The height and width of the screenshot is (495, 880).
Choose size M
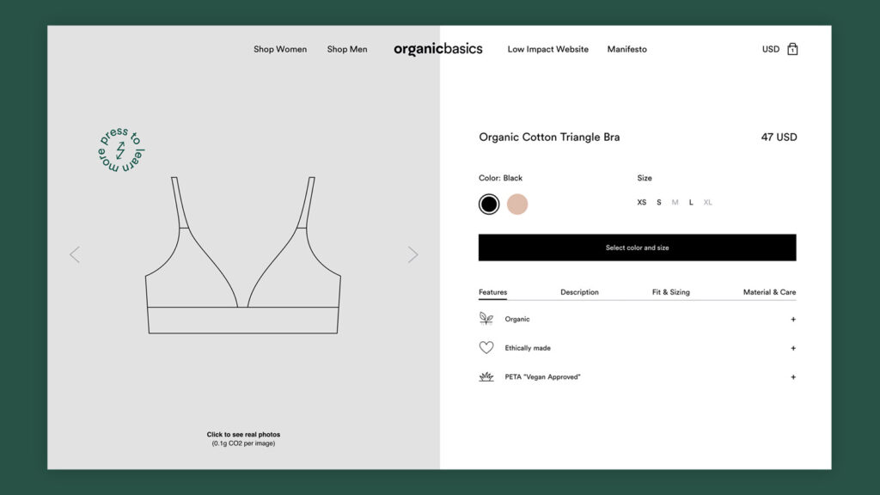click(x=675, y=203)
